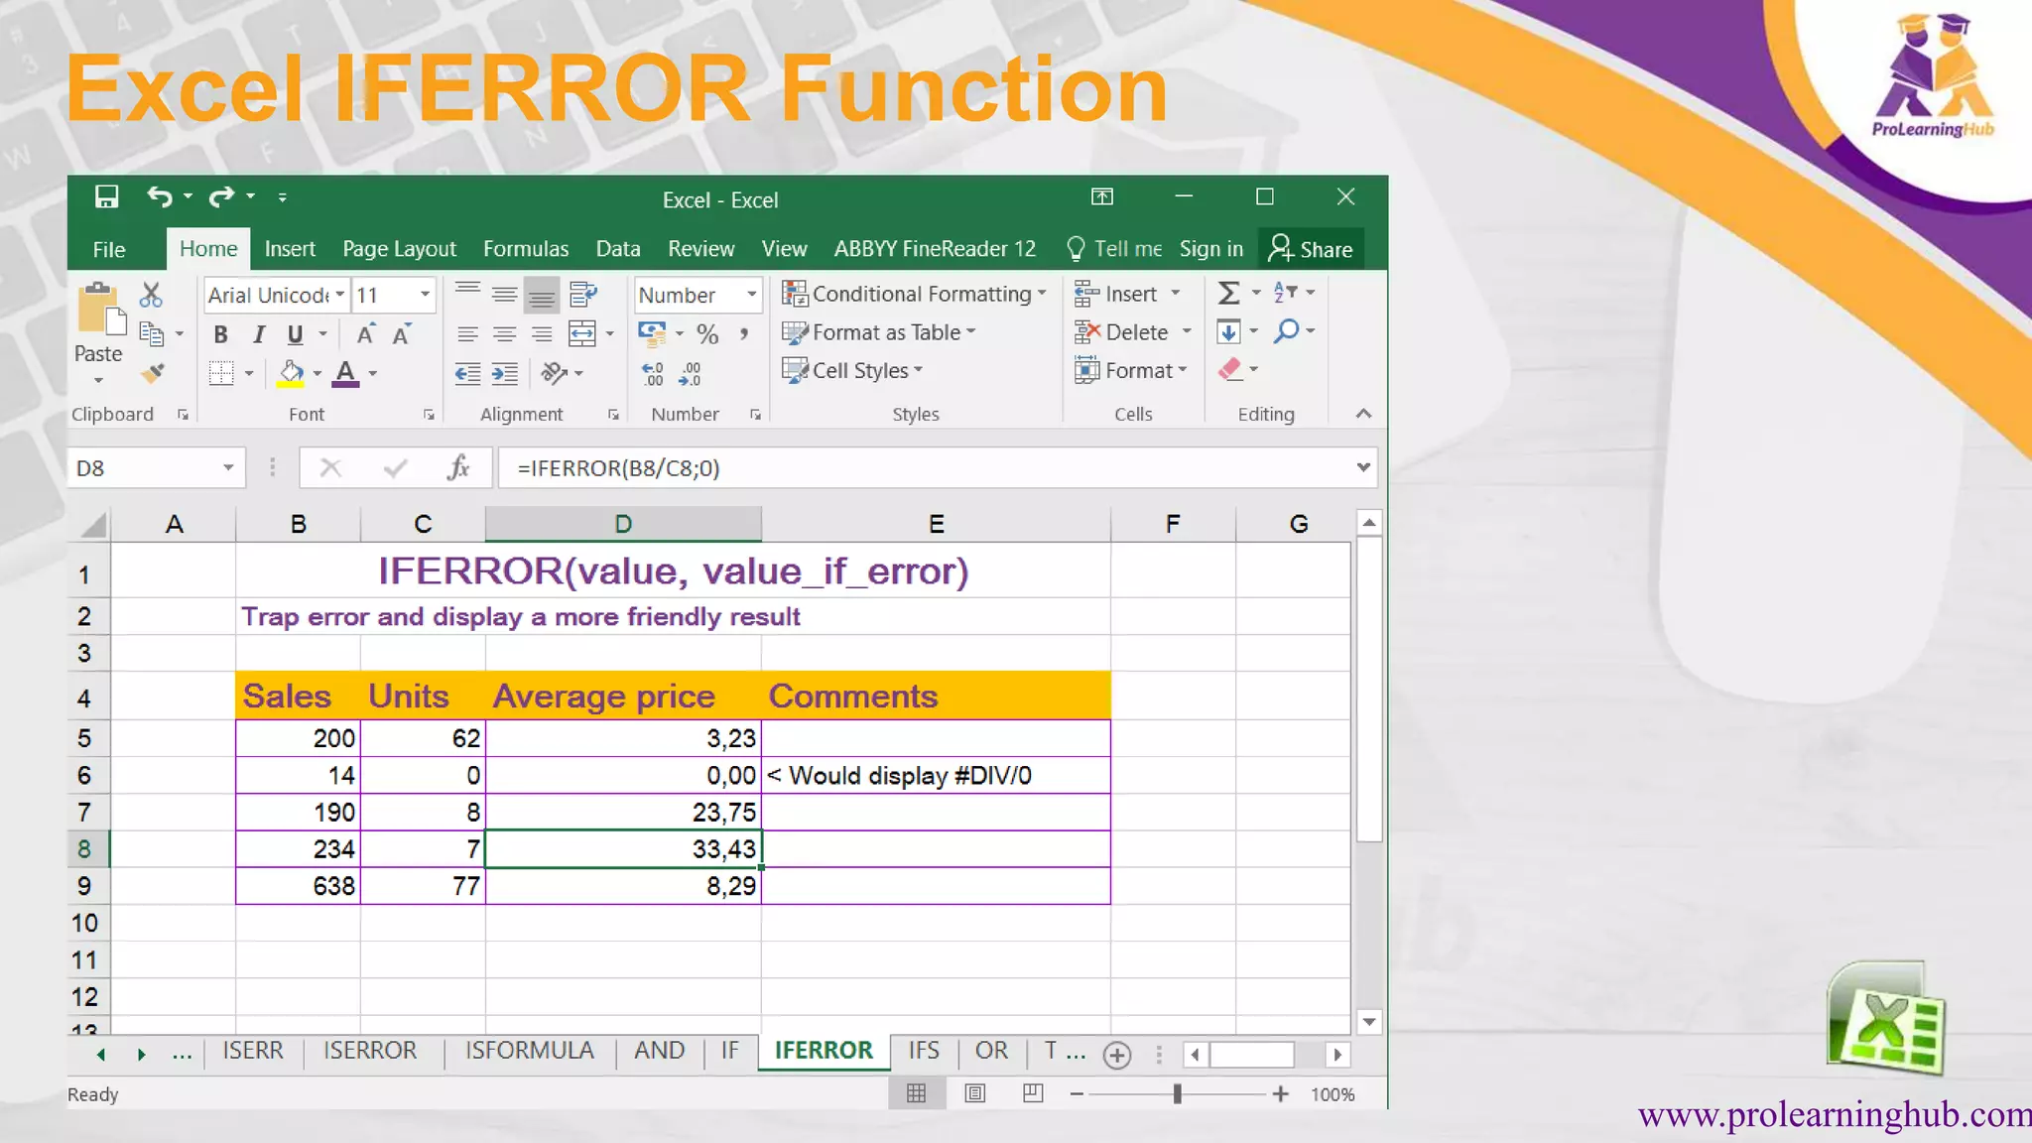Click the Save icon in quick access toolbar
This screenshot has height=1143, width=2032.
tap(106, 197)
